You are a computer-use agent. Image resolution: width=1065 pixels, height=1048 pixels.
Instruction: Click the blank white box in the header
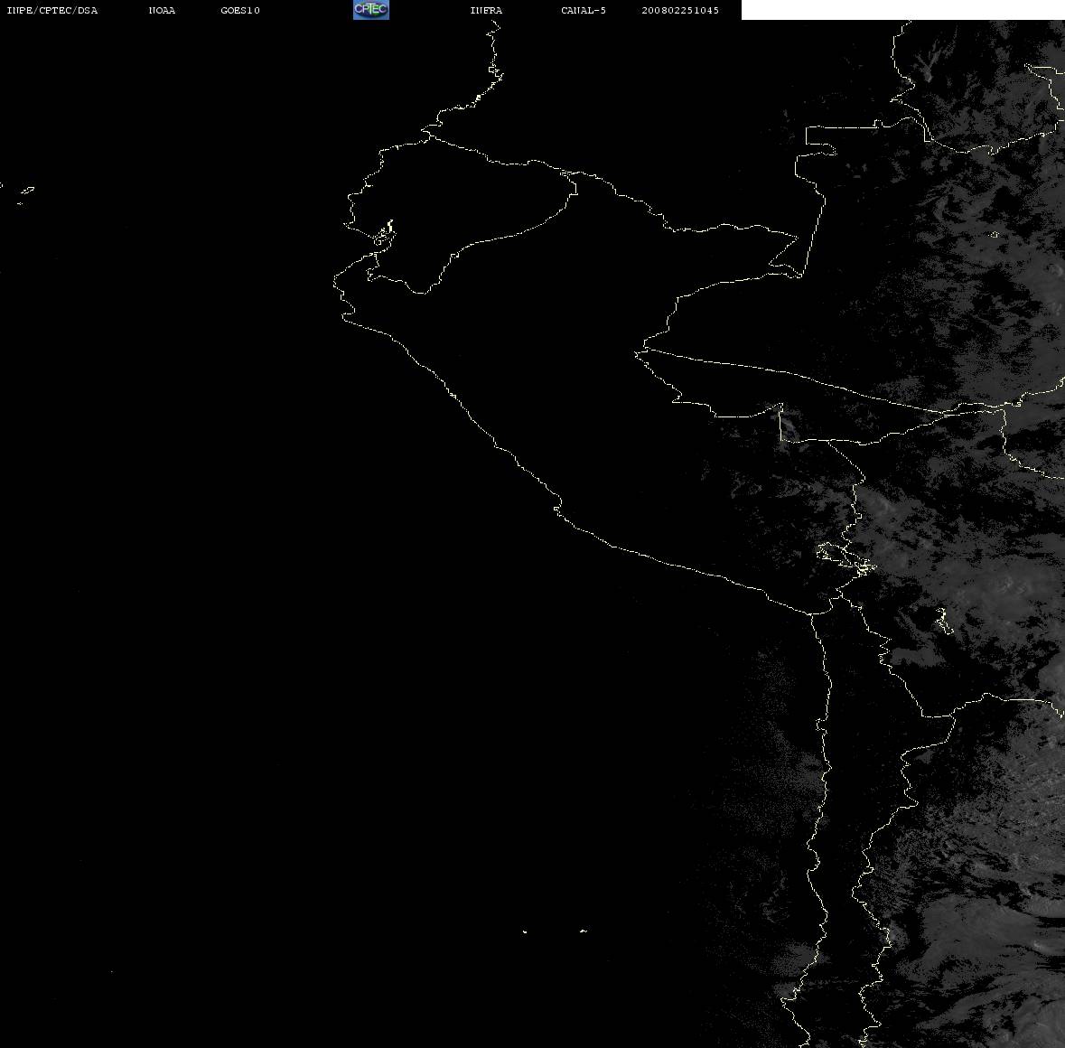(x=902, y=10)
